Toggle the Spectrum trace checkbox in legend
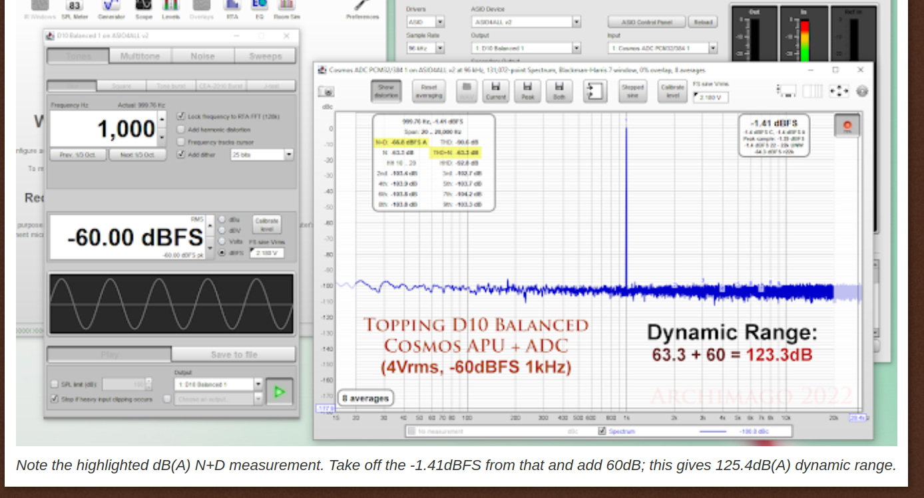 602,431
